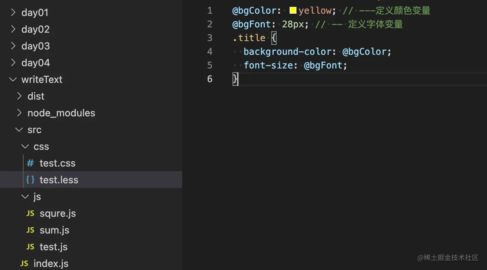
Task: Open the yellow color swatch picker
Action: tap(293, 11)
